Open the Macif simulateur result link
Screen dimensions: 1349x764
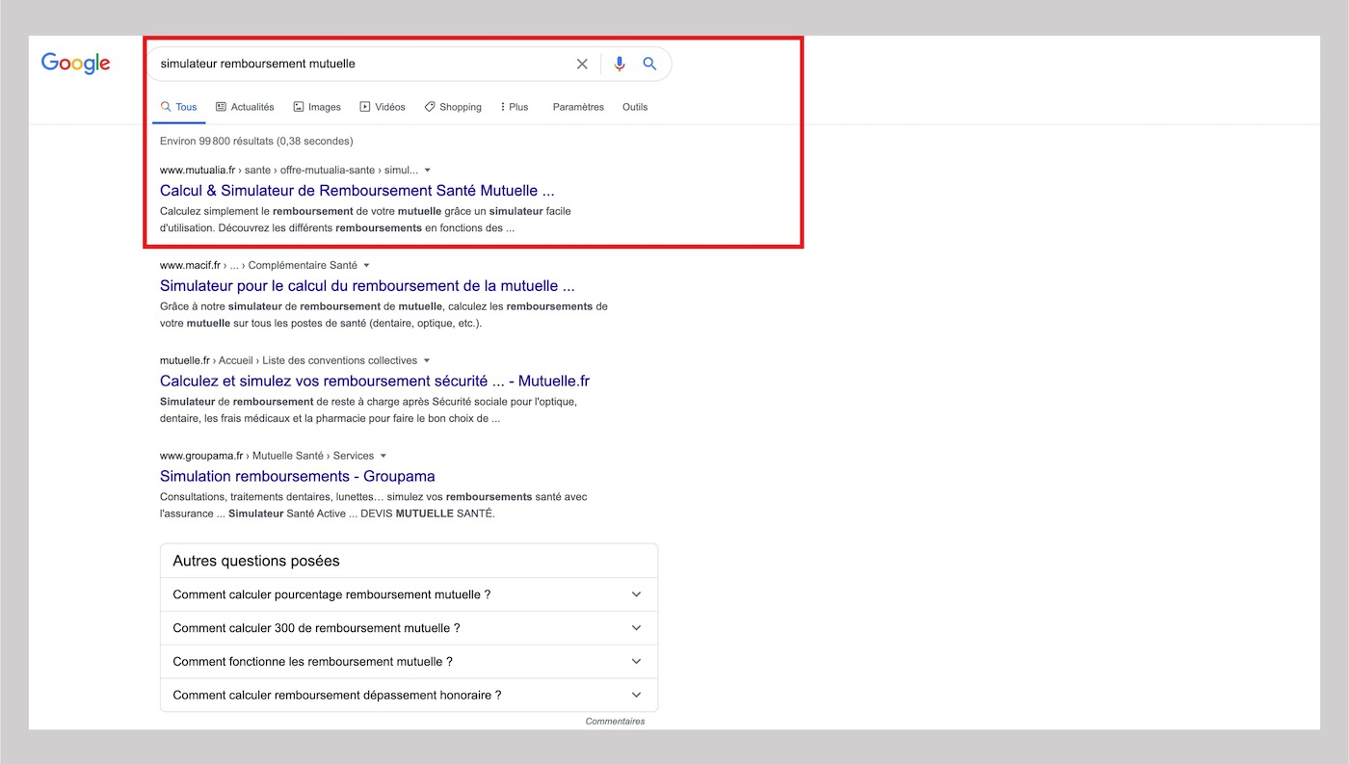(367, 286)
